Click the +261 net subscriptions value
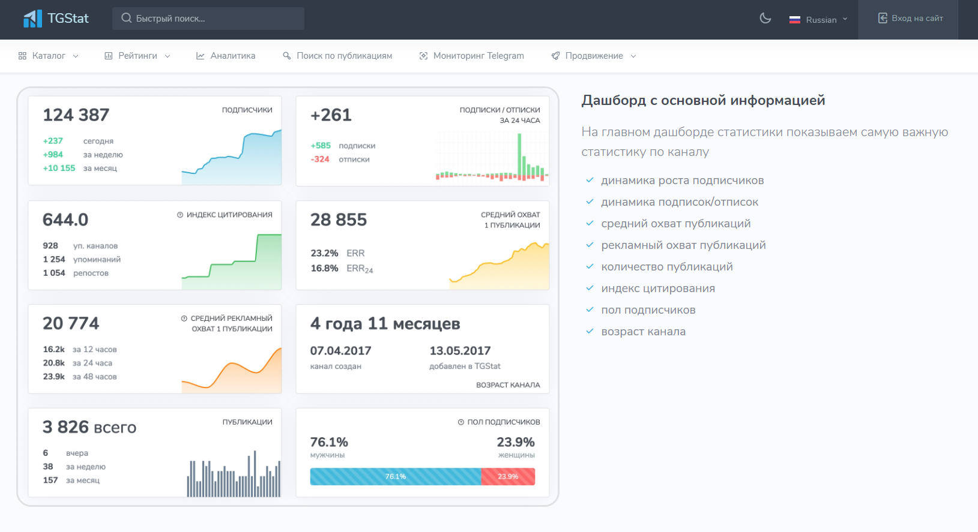Viewport: 978px width, 532px height. coord(331,115)
